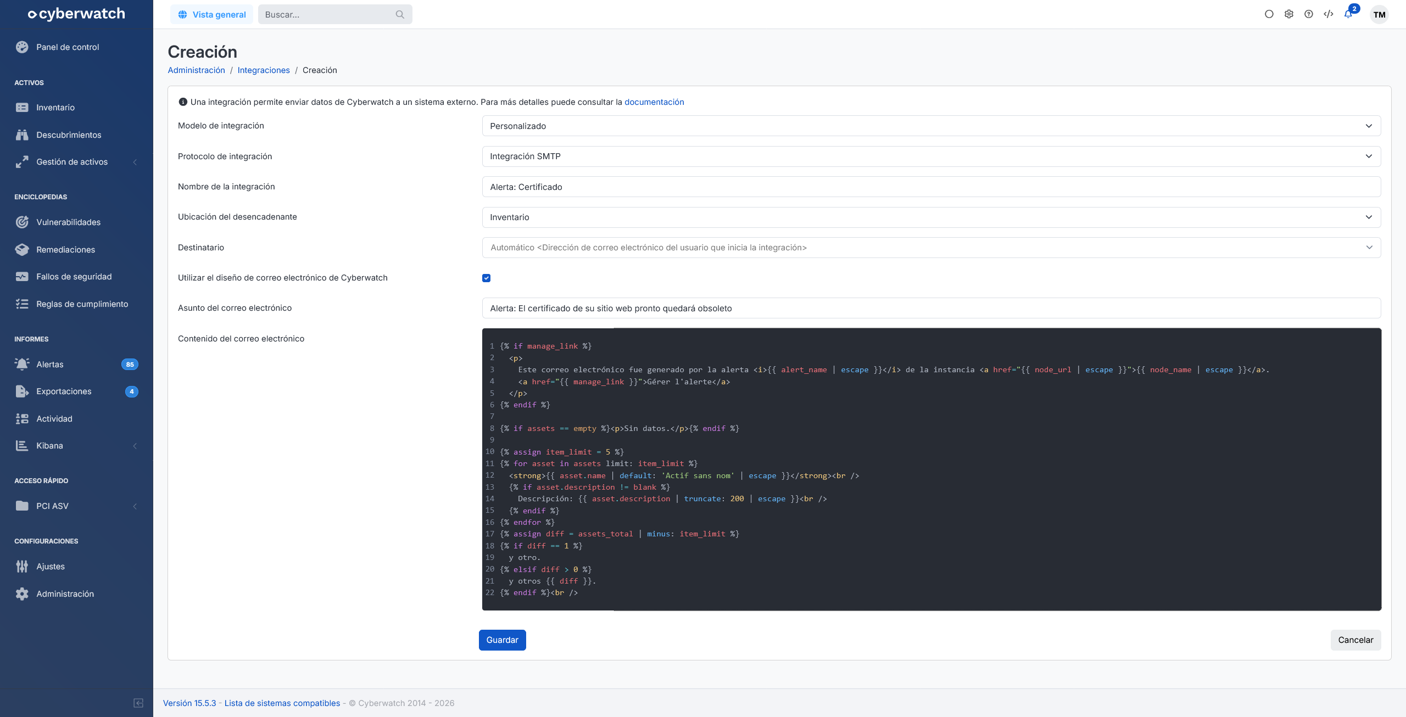Collapse the sidebar with the bottom arrow icon

coord(138,703)
